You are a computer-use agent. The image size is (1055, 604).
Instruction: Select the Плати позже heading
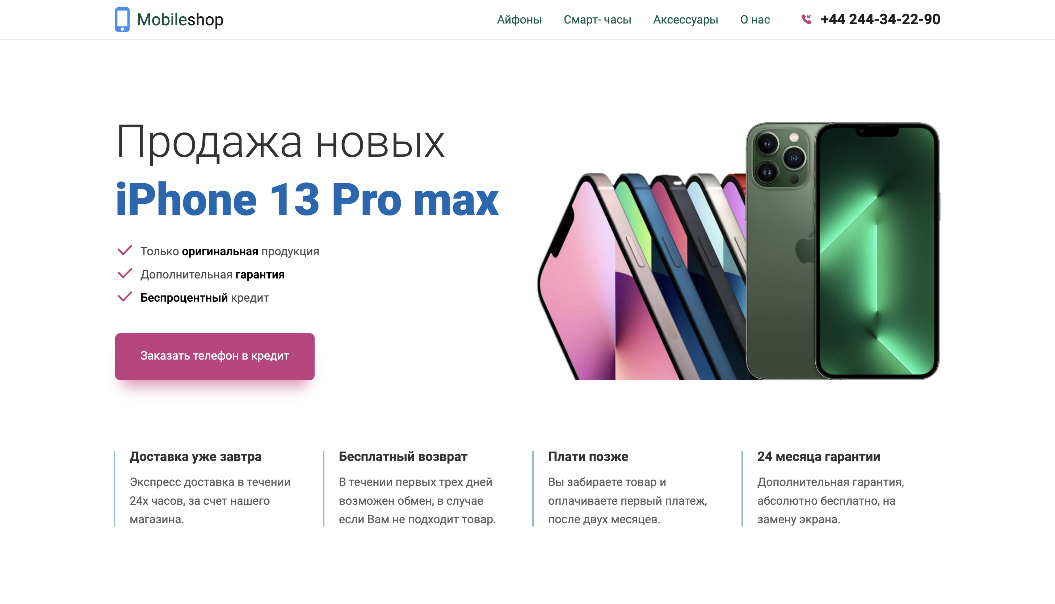click(588, 456)
